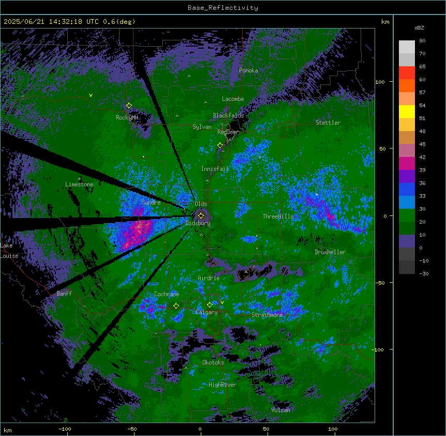446x436 pixels.
Task: Select the yellow diamond marker below Cochrane
Action: pos(176,306)
